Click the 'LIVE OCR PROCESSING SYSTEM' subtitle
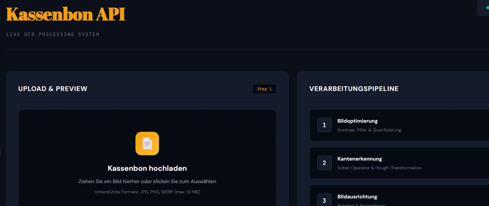489x206 pixels. (53, 34)
